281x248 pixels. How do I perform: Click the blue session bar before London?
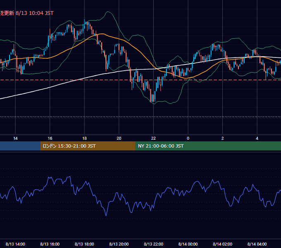tap(20, 146)
